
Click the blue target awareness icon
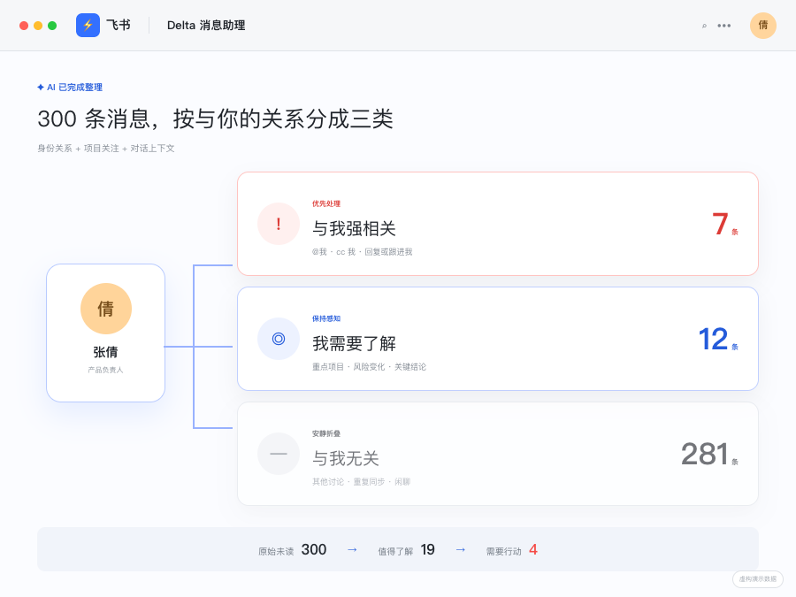(279, 339)
